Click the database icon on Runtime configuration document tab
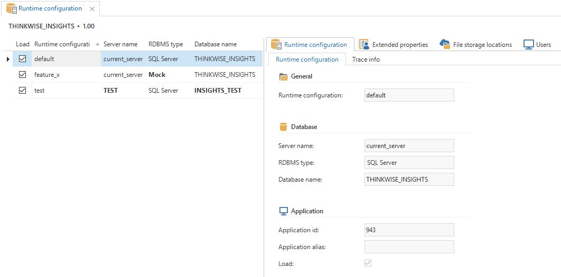This screenshot has height=277, width=561. tap(11, 8)
